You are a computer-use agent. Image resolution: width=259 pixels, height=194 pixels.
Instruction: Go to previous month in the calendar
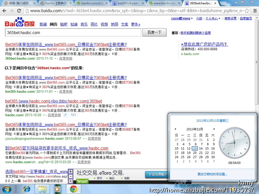coord(175,129)
